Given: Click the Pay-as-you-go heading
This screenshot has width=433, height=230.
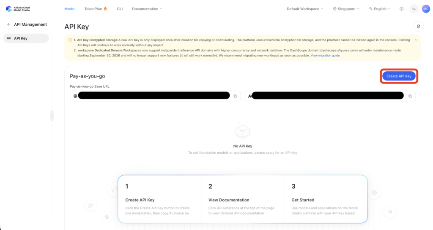Looking at the screenshot, I should (x=87, y=76).
